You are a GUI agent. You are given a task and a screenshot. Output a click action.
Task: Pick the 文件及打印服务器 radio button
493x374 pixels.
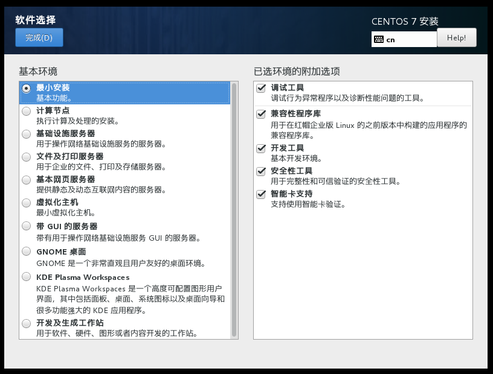(27, 157)
